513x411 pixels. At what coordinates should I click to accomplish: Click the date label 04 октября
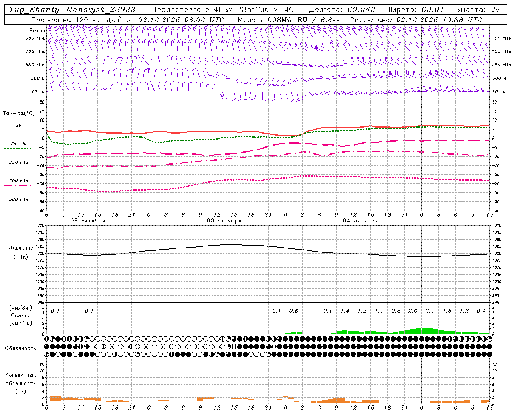coord(360,221)
